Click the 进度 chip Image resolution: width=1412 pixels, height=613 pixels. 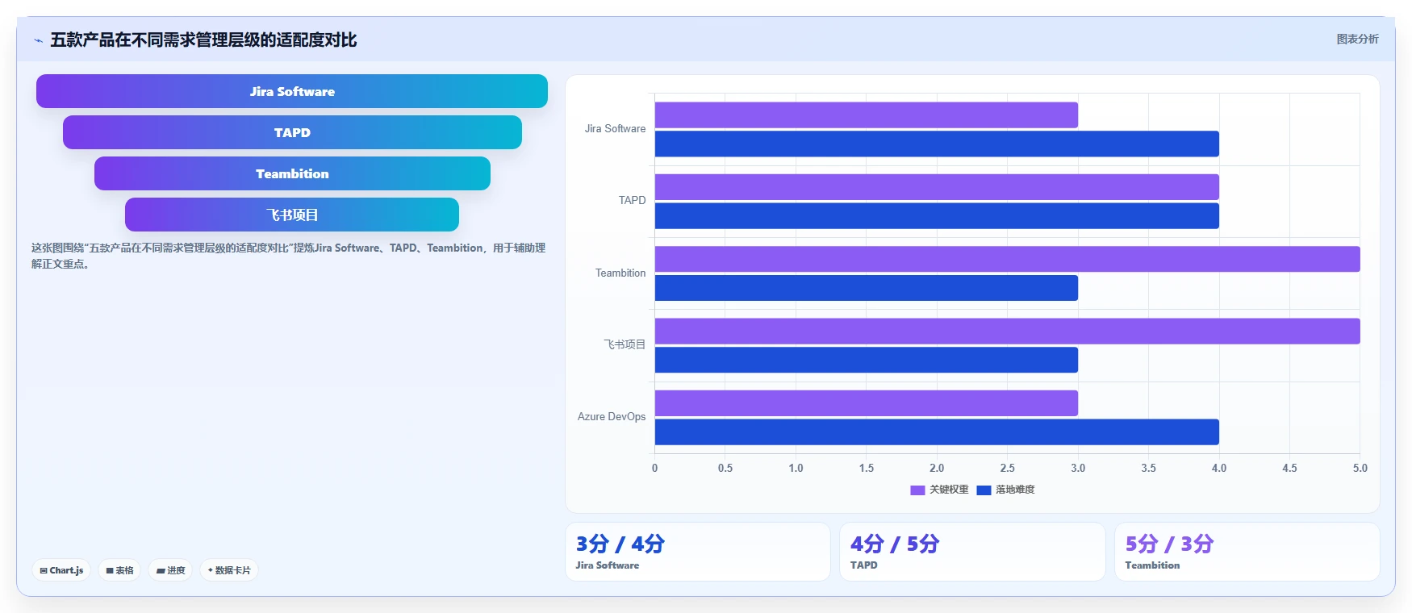pos(170,570)
